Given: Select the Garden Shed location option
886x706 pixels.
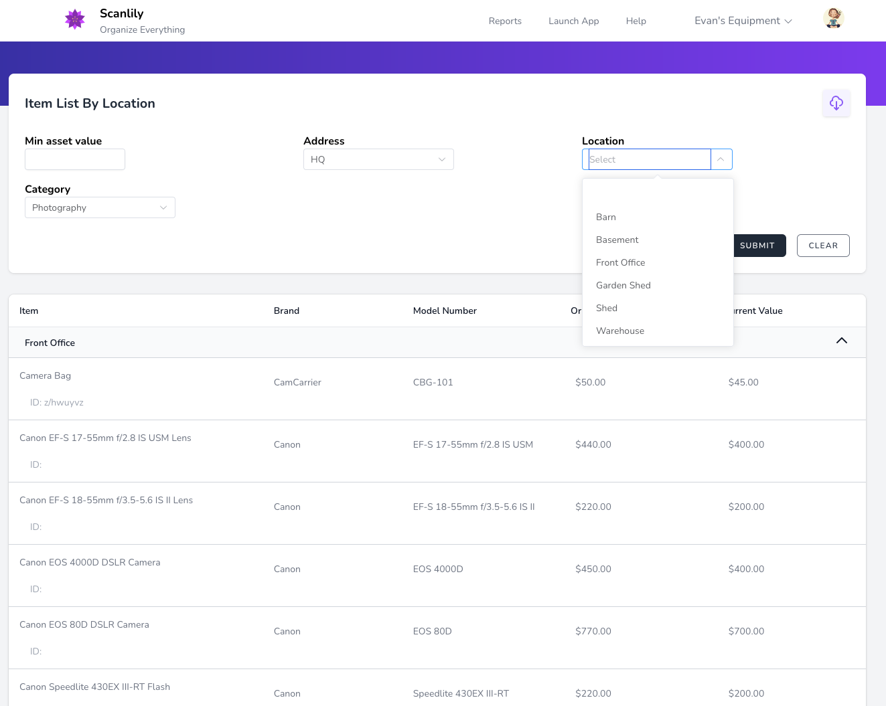Looking at the screenshot, I should pos(623,285).
